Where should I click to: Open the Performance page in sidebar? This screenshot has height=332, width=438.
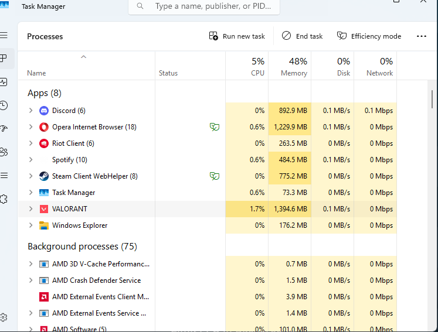pyautogui.click(x=4, y=82)
